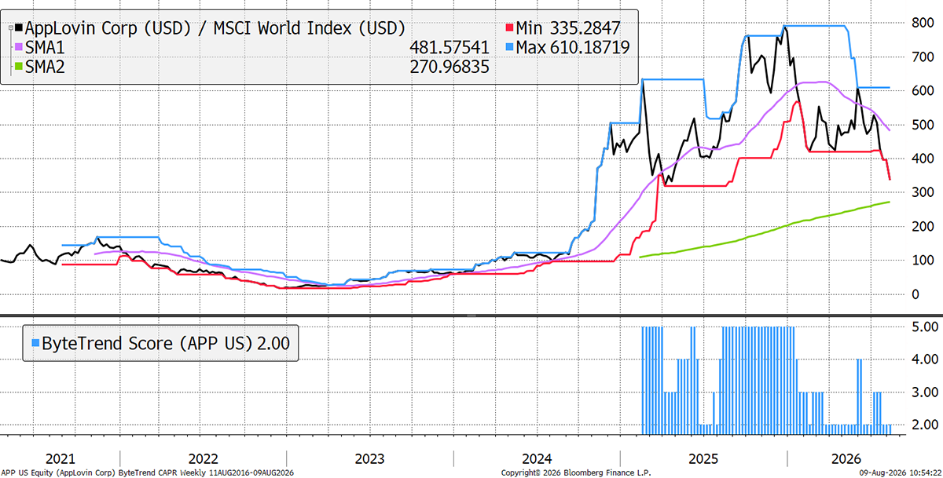Click the Max 610.18719 legend entry
The width and height of the screenshot is (943, 478).
(x=566, y=48)
